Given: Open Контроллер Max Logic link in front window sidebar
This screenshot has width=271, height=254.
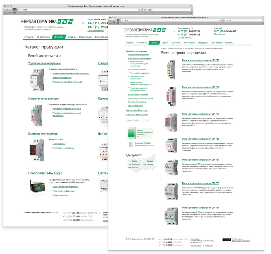Looking at the screenshot, I should click(137, 110).
